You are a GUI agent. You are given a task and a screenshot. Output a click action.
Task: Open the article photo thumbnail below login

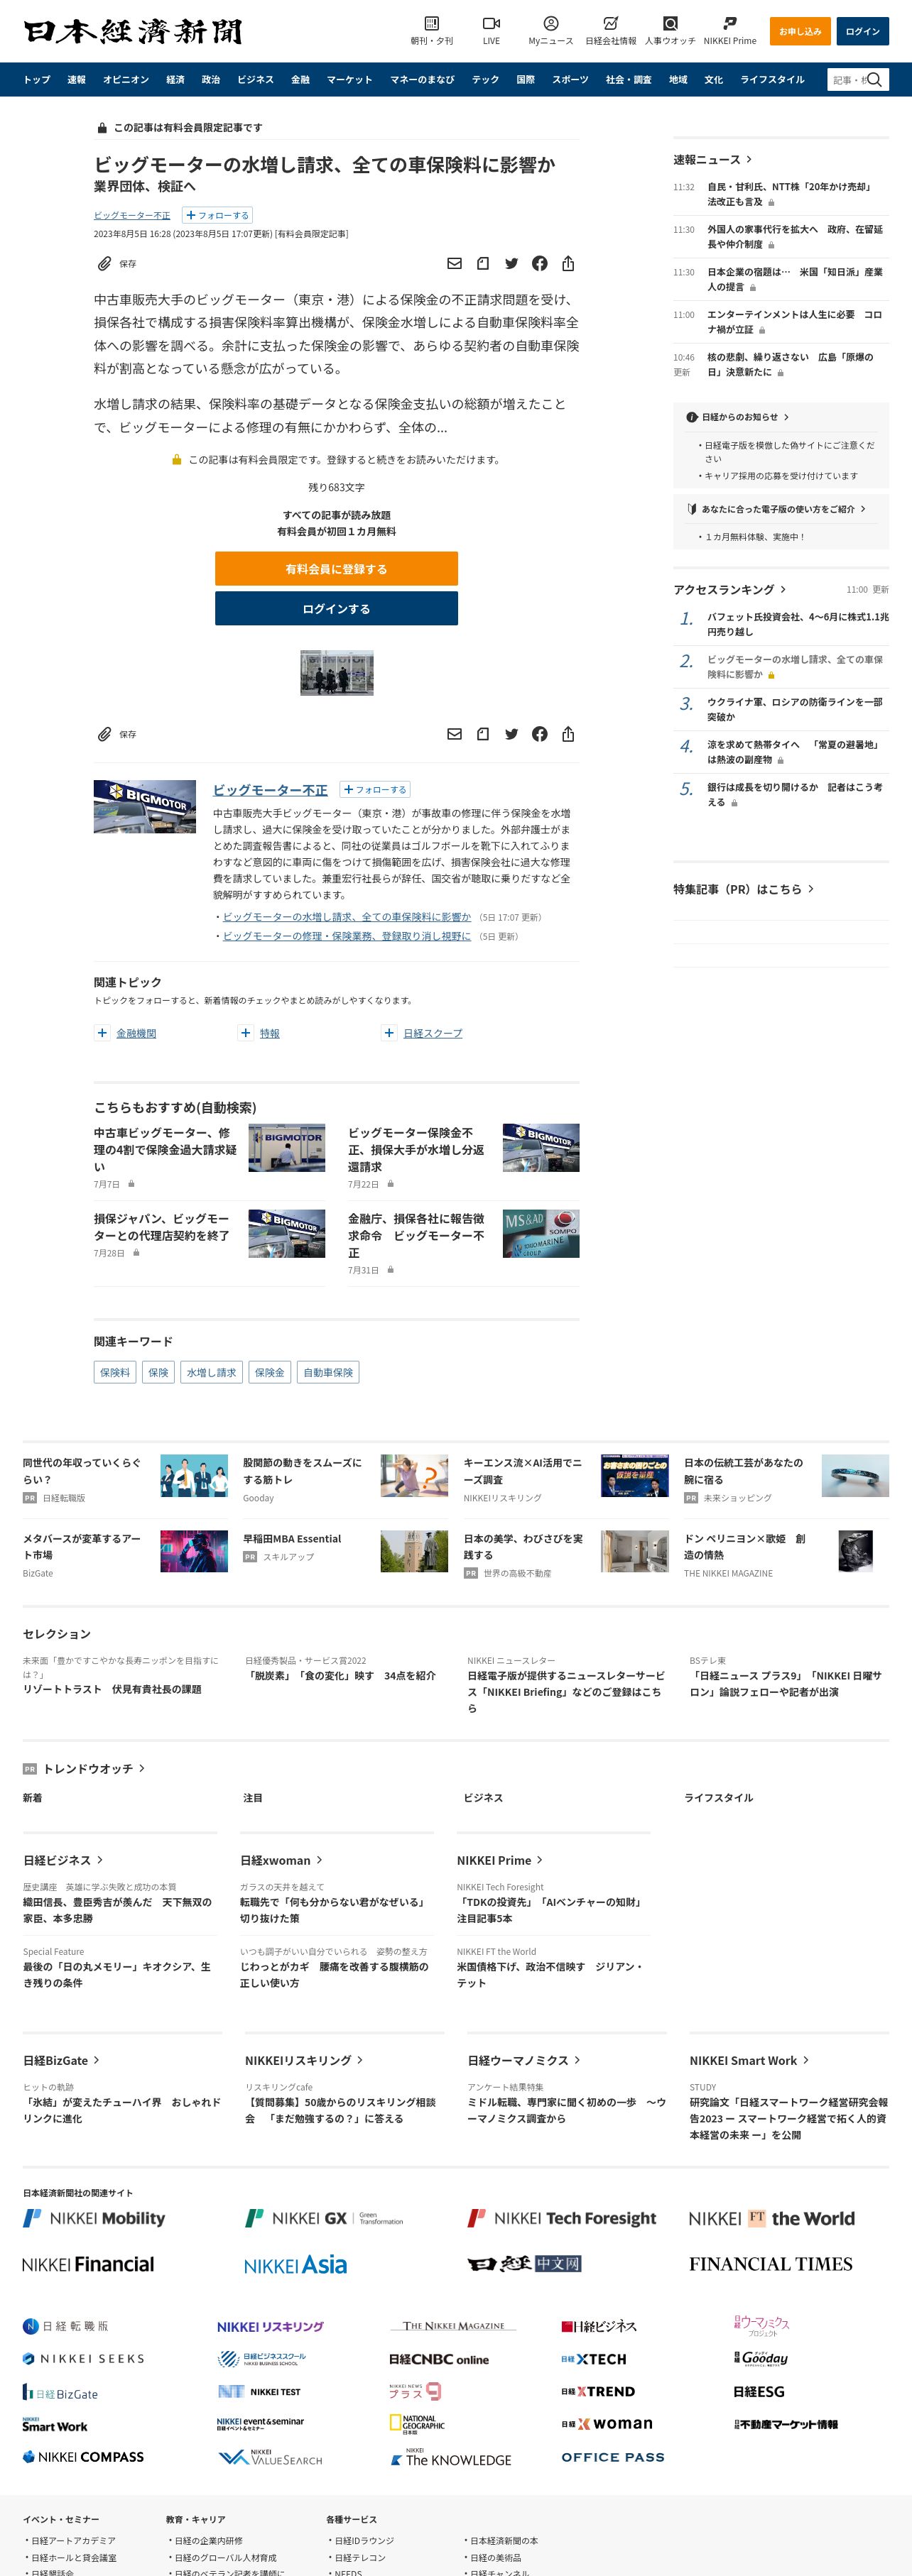click(x=337, y=673)
